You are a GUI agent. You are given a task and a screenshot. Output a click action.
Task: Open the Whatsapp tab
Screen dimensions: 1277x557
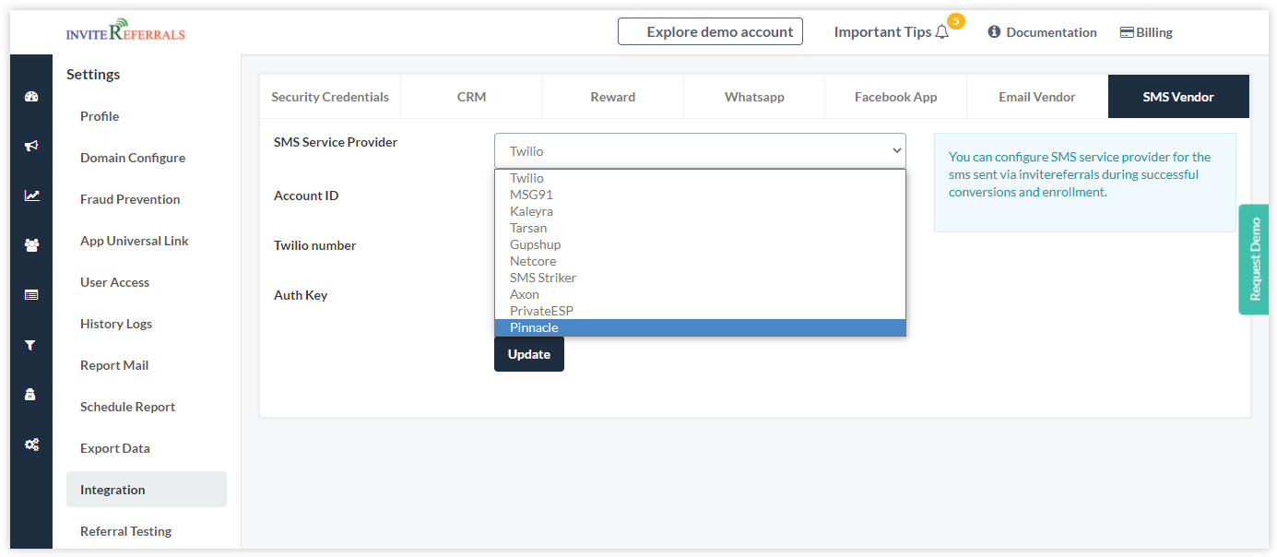(x=753, y=97)
